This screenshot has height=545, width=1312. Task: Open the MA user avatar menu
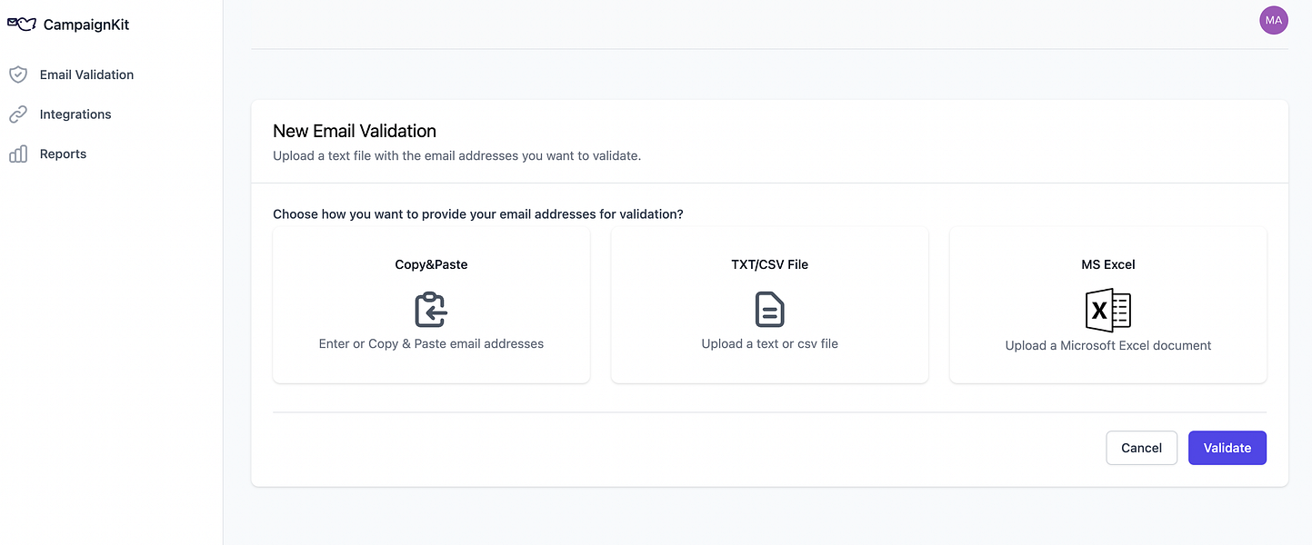pos(1273,20)
